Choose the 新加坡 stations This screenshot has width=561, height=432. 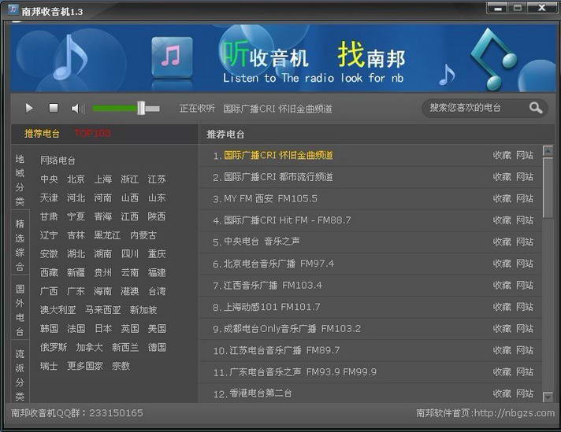click(143, 310)
